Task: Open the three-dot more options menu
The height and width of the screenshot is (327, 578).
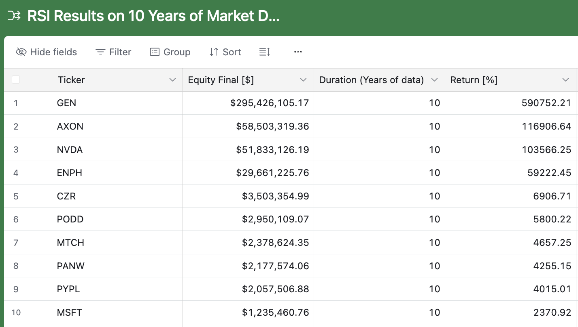Action: (298, 52)
